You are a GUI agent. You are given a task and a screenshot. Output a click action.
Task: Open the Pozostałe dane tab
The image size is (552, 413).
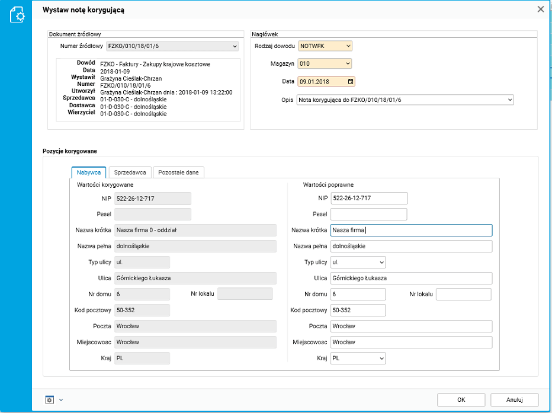pos(178,172)
